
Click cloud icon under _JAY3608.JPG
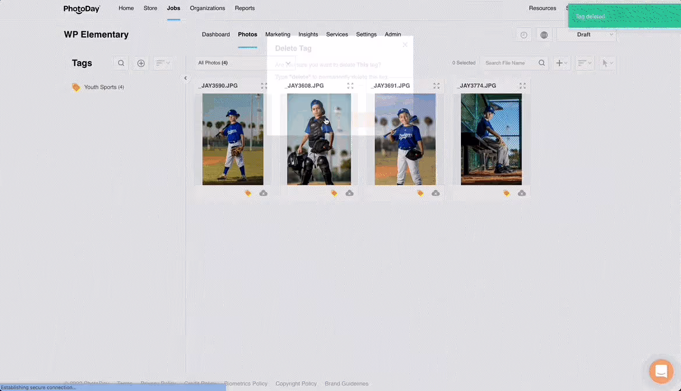point(350,193)
